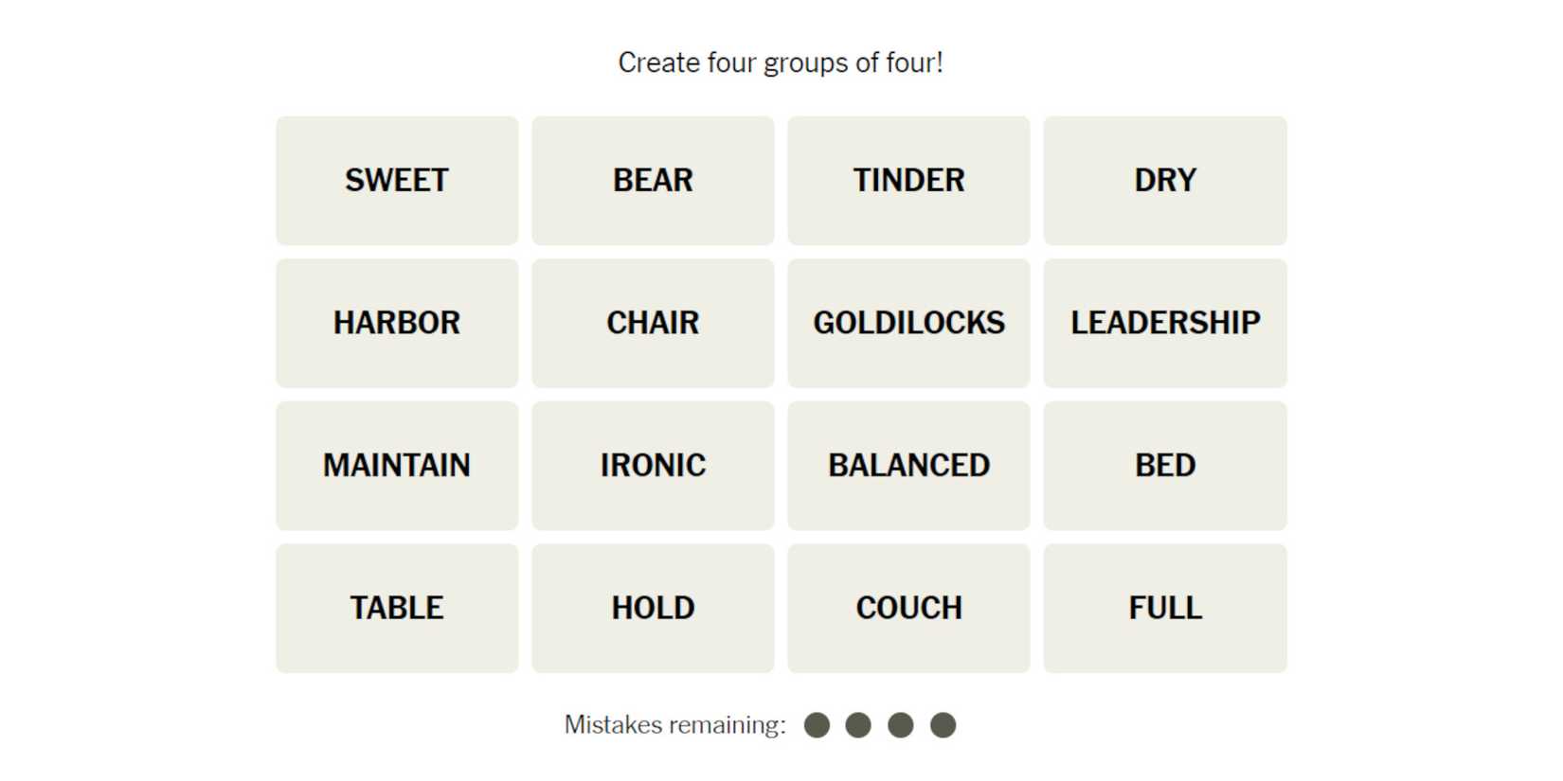Select the GOLDILOCKS tile
This screenshot has height=781, width=1563.
point(908,323)
